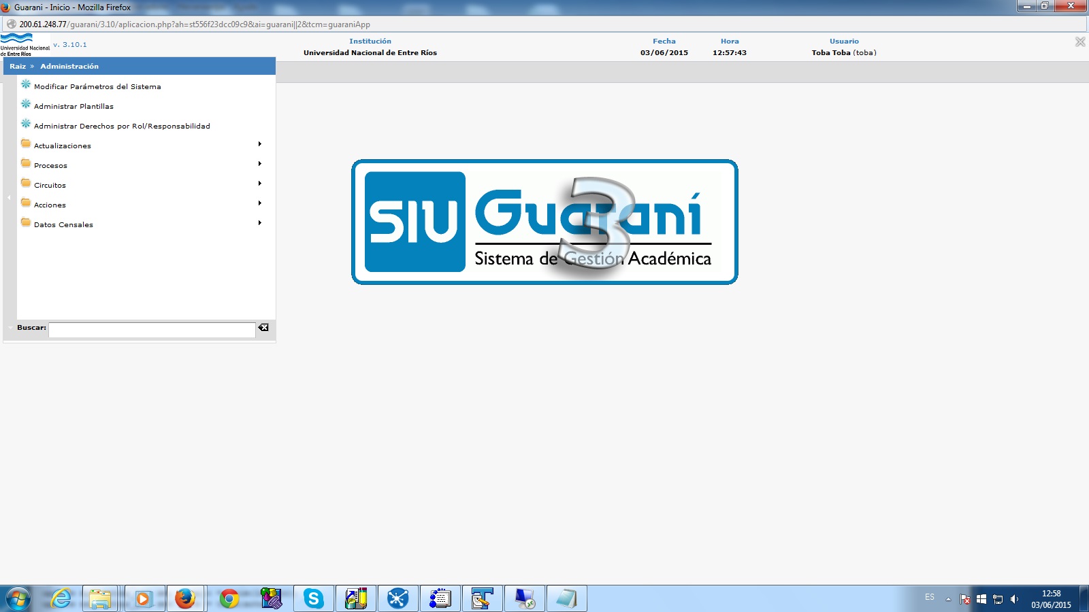Expand Acciones submenu arrow

(260, 203)
